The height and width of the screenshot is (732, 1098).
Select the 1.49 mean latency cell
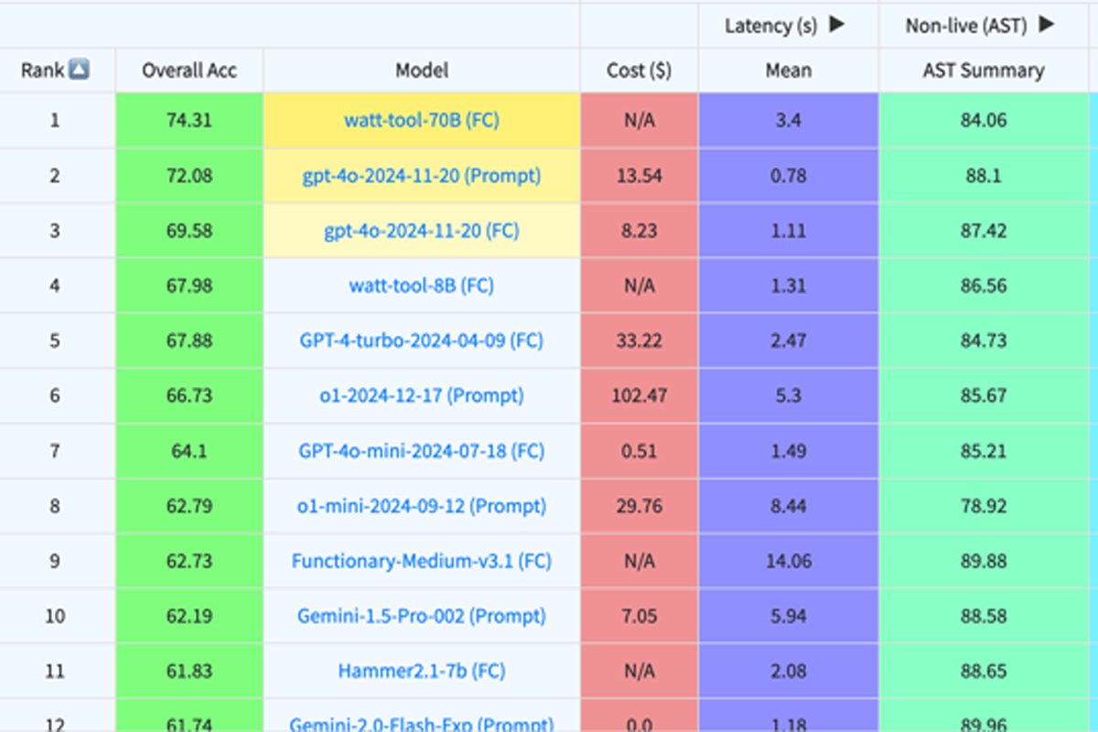tap(789, 450)
